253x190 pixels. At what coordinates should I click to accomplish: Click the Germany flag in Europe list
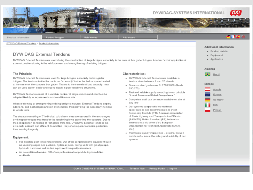coord(207,100)
